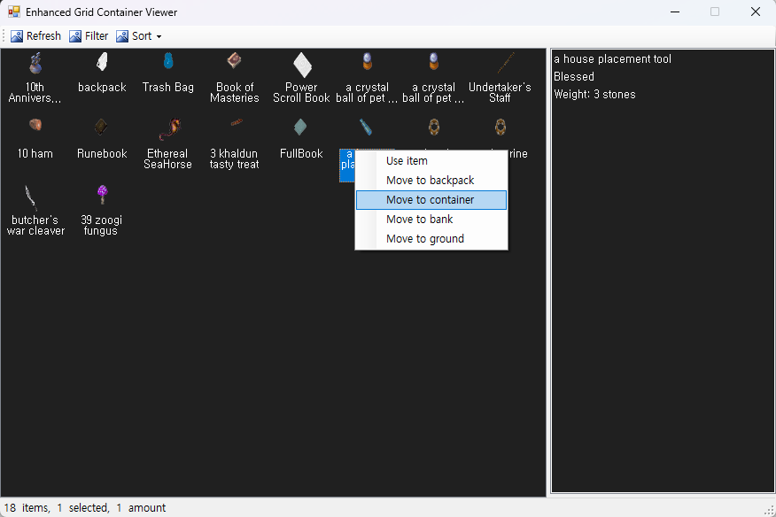Select the Ethereal SeaHorse icon

[170, 129]
